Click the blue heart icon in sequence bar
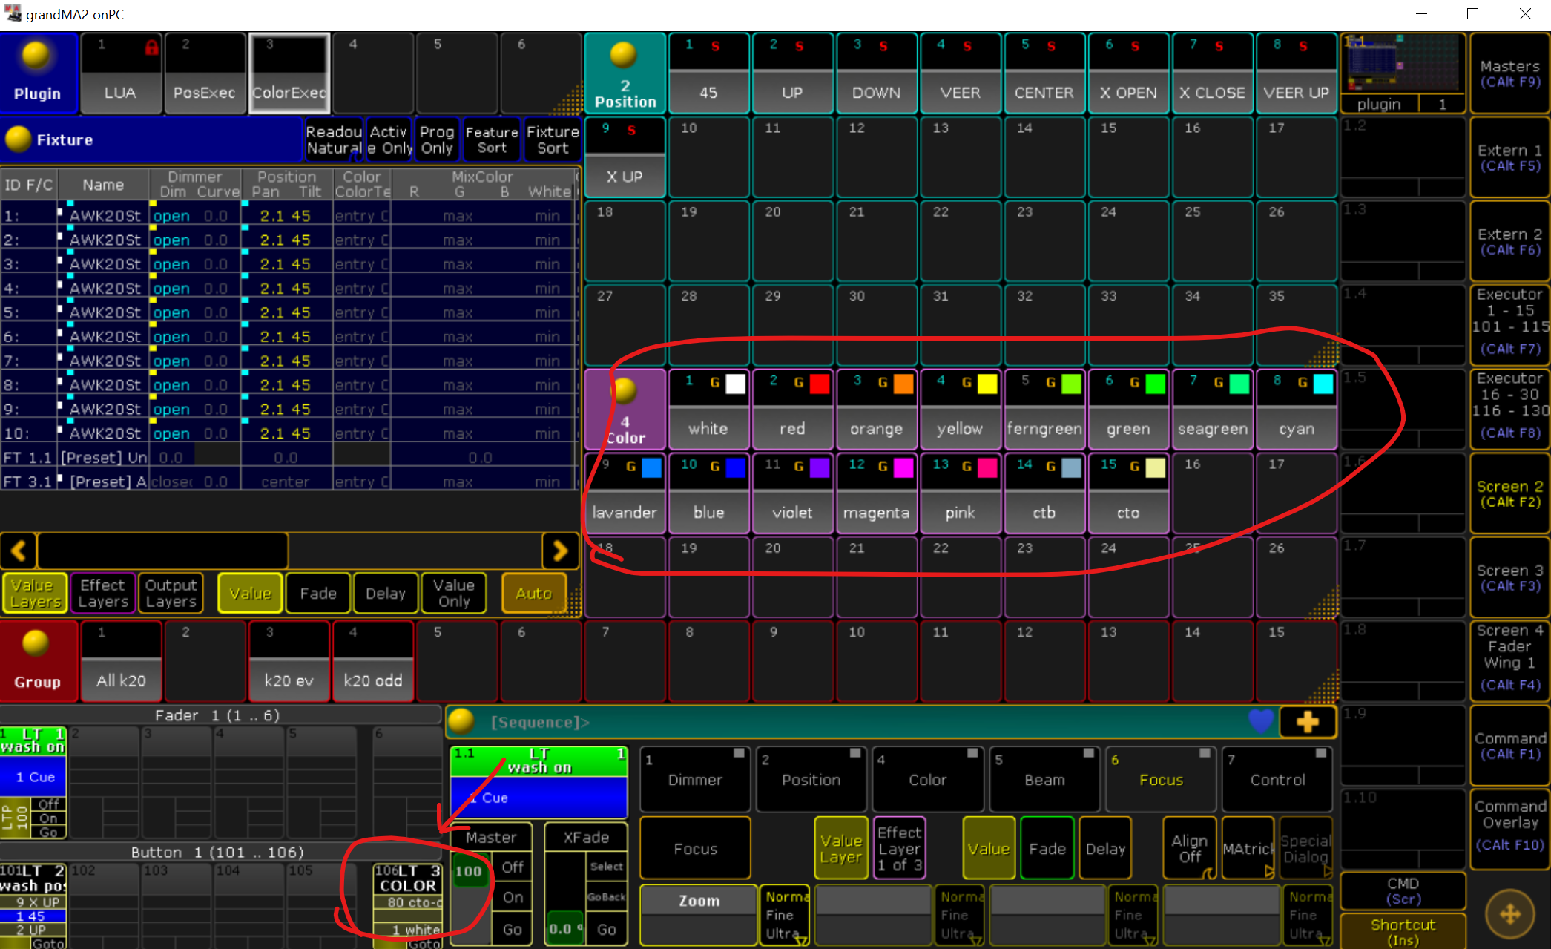 [x=1260, y=721]
